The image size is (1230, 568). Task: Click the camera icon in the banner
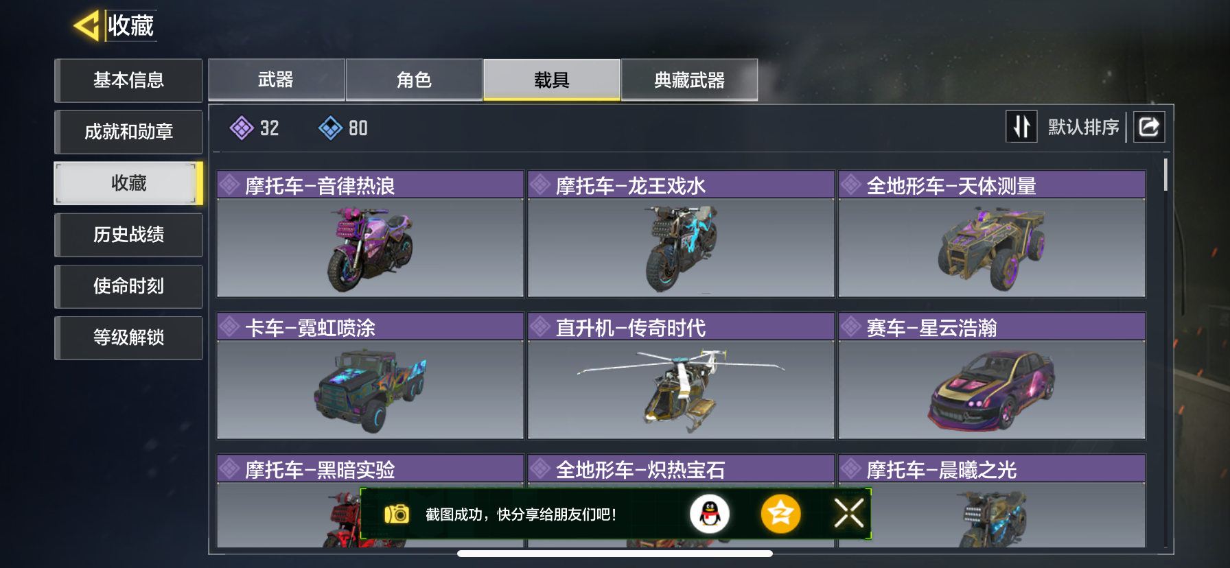[x=396, y=514]
